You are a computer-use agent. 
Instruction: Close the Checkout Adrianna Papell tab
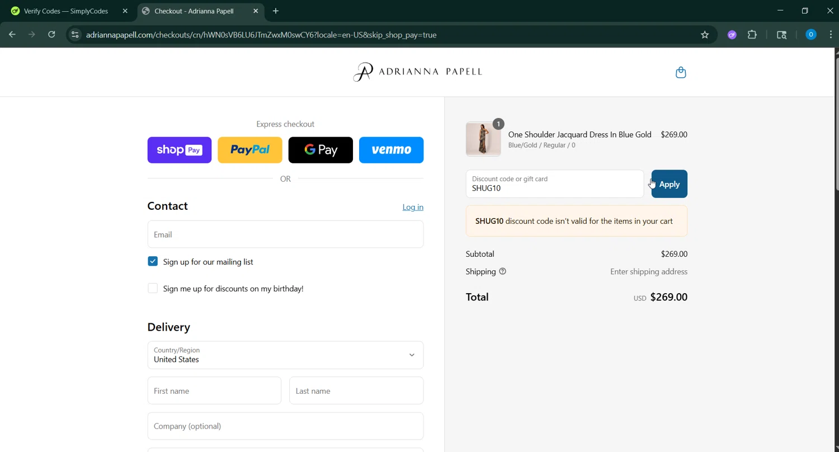[256, 11]
